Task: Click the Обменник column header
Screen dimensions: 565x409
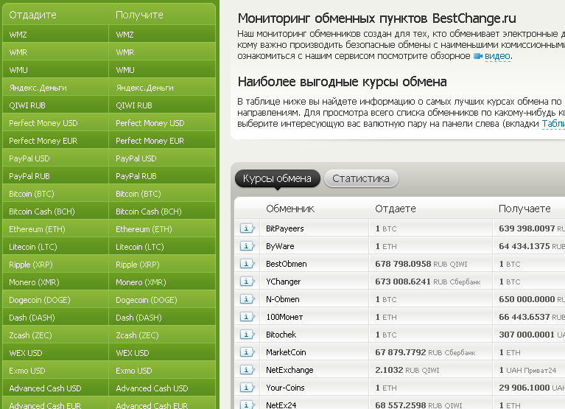Action: [290, 209]
